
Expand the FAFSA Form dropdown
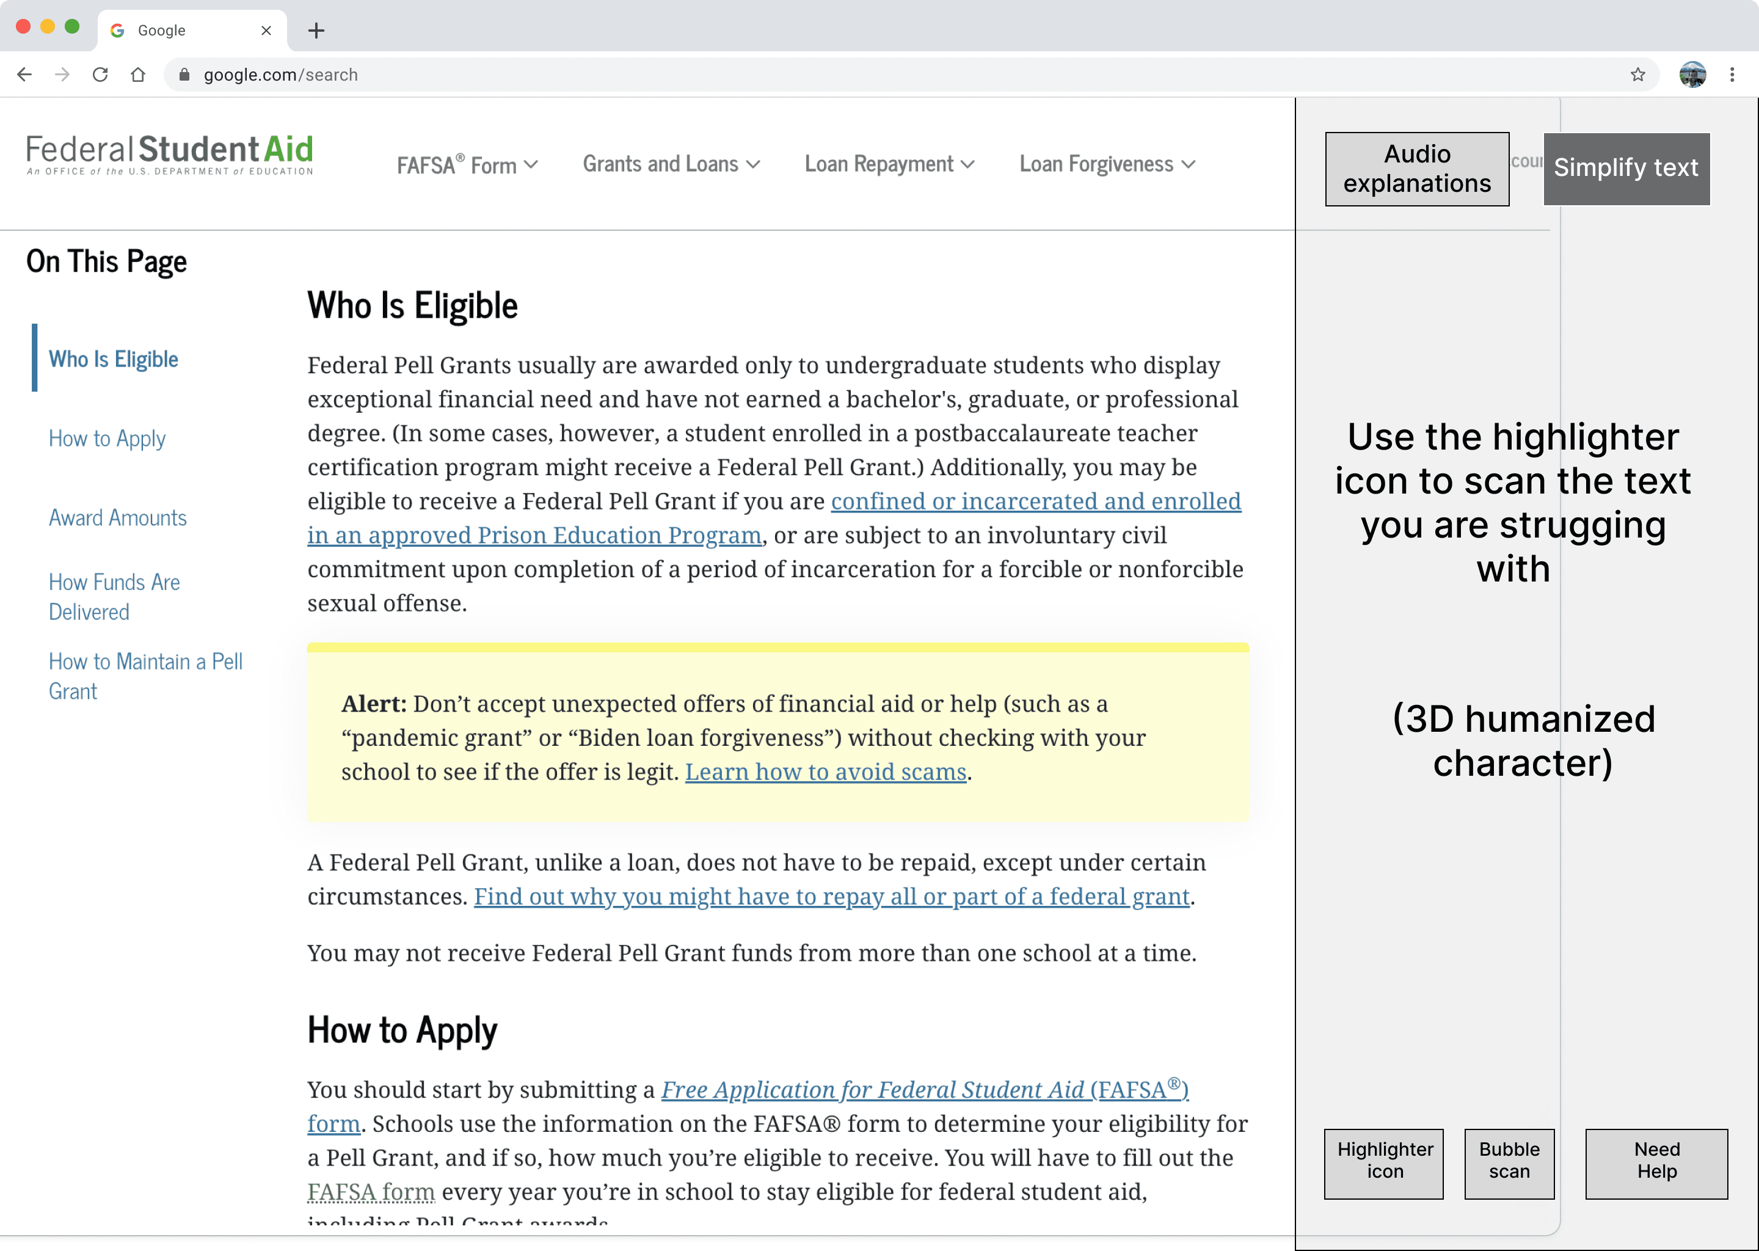(467, 165)
